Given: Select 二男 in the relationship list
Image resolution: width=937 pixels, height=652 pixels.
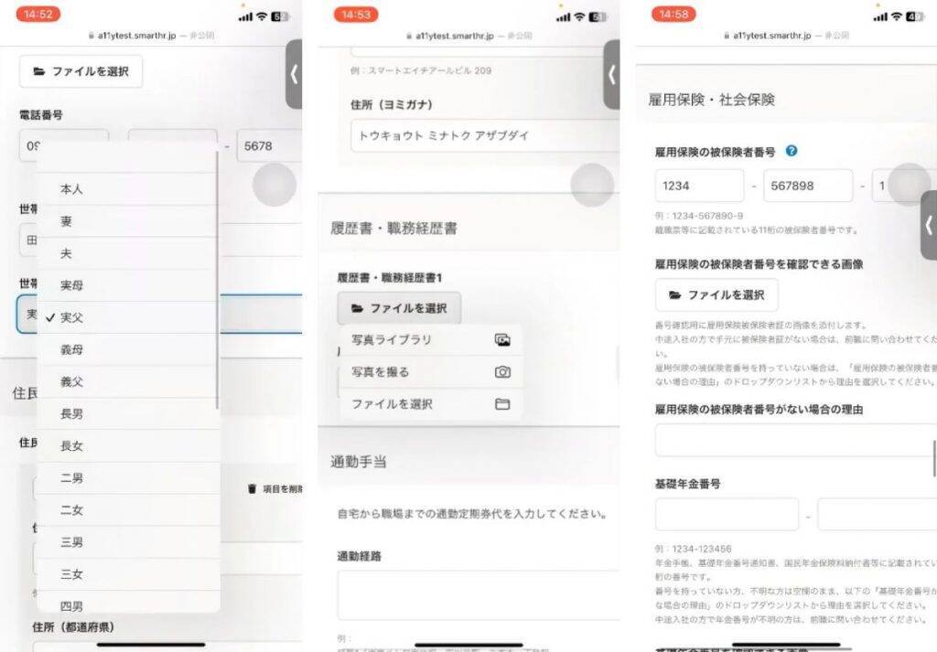Looking at the screenshot, I should 128,478.
